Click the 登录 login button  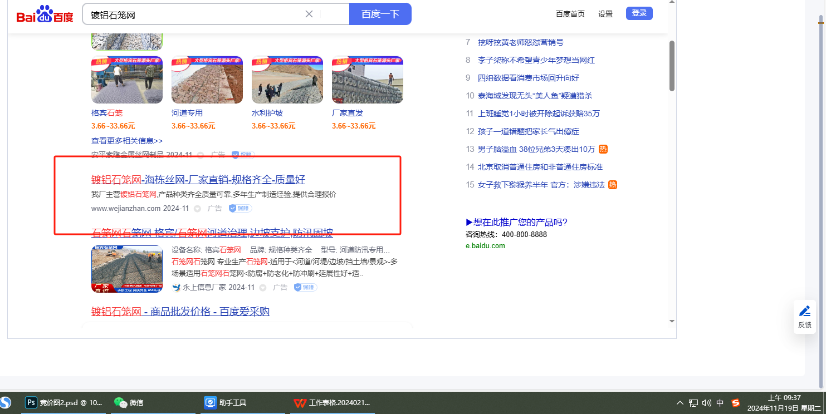639,13
